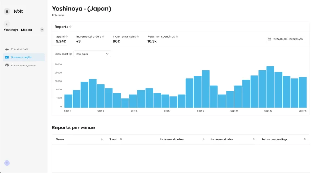Click the Wolt logo

pos(18,11)
